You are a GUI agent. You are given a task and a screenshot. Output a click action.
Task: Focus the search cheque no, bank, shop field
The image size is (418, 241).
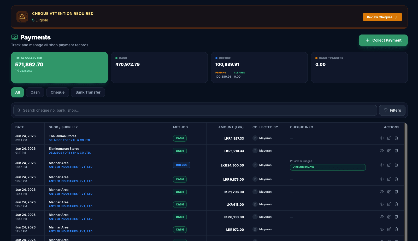coord(195,110)
